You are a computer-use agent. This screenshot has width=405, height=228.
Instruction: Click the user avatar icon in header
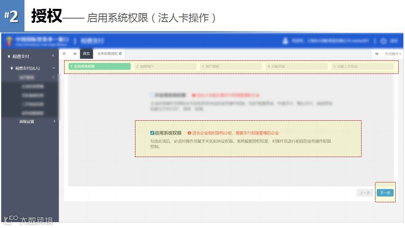tap(285, 41)
